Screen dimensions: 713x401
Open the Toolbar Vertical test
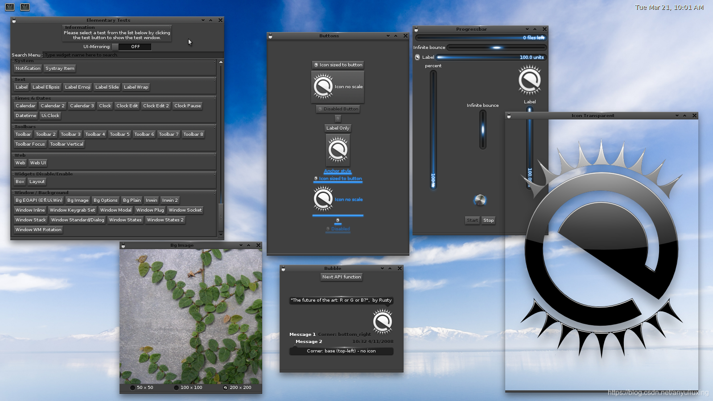[66, 144]
